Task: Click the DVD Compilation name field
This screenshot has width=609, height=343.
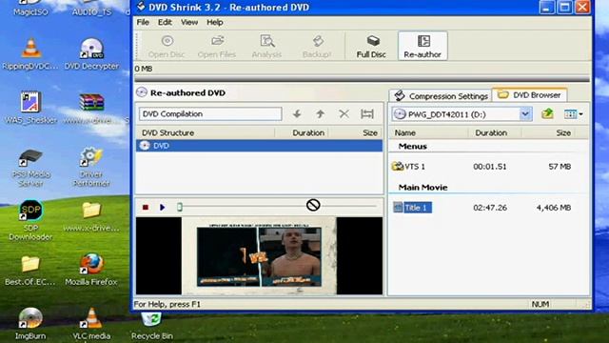Action: pyautogui.click(x=210, y=114)
